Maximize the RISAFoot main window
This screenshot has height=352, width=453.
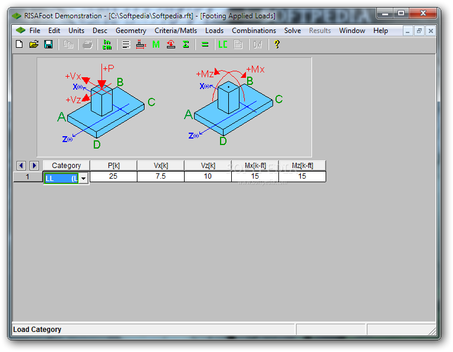pos(401,13)
